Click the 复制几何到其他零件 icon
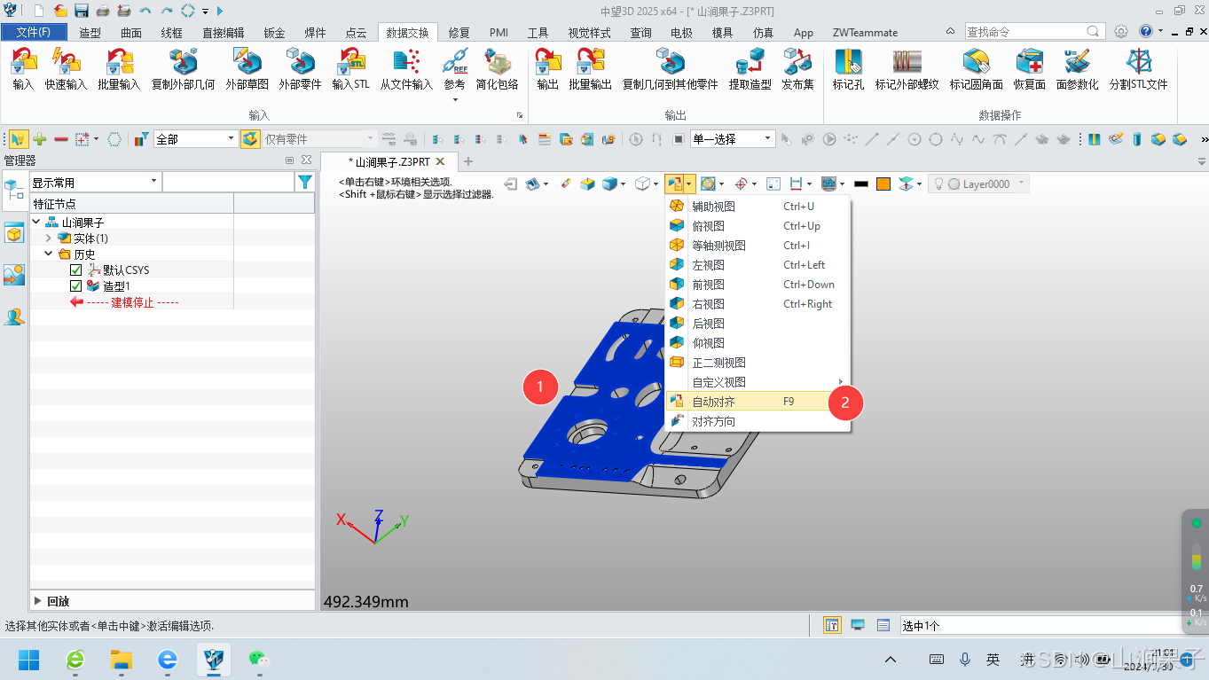1209x680 pixels. point(670,62)
